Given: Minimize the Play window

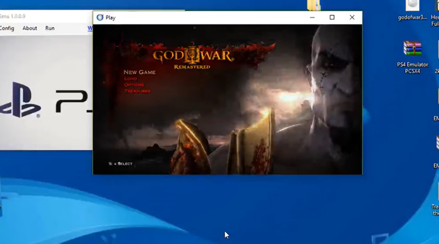Looking at the screenshot, I should 312,18.
